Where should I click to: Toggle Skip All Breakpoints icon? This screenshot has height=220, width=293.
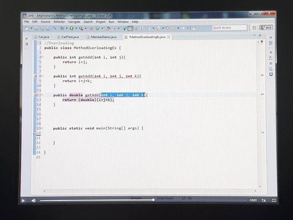coord(55,28)
